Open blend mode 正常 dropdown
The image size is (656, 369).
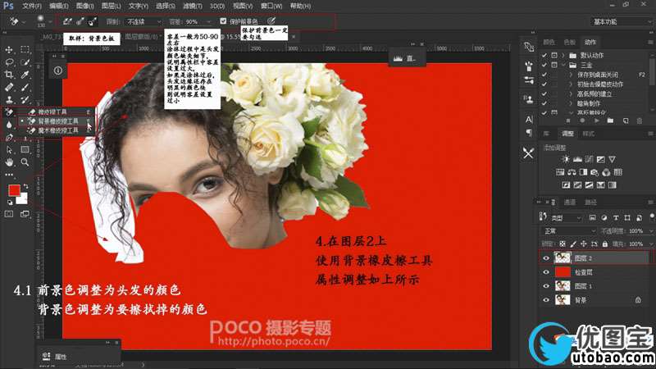tap(568, 231)
